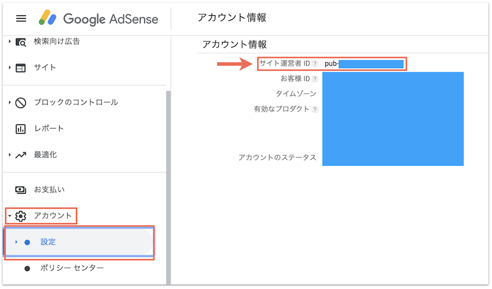Click help icon beside サイト運営者 ID
The height and width of the screenshot is (289, 492).
pyautogui.click(x=315, y=64)
